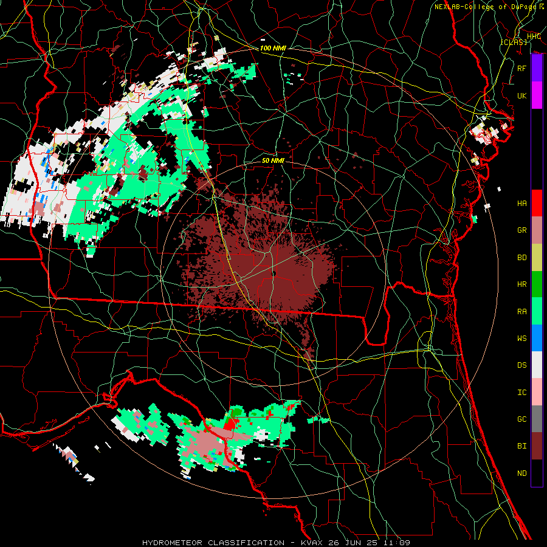The height and width of the screenshot is (547, 547).
Task: Click the GC gray legend swatch
Action: click(x=537, y=419)
